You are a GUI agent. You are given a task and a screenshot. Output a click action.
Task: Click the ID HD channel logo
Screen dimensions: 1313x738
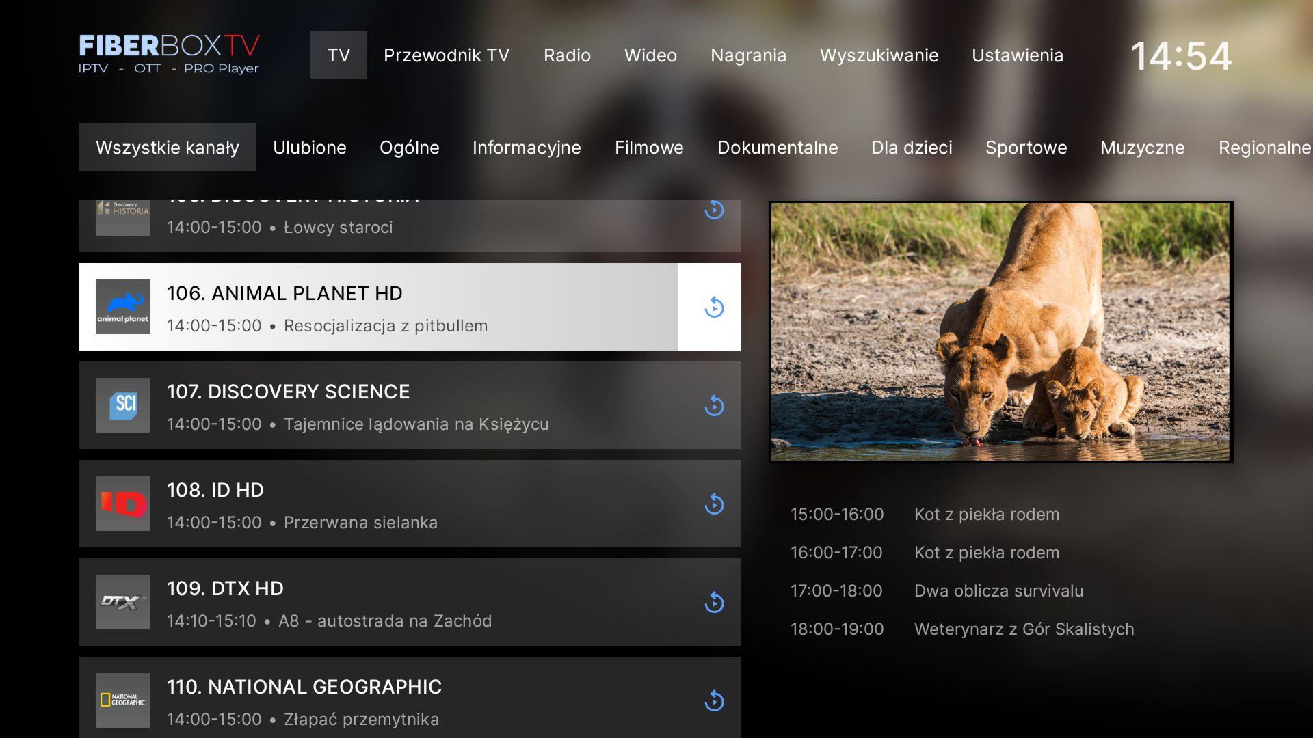click(x=122, y=504)
